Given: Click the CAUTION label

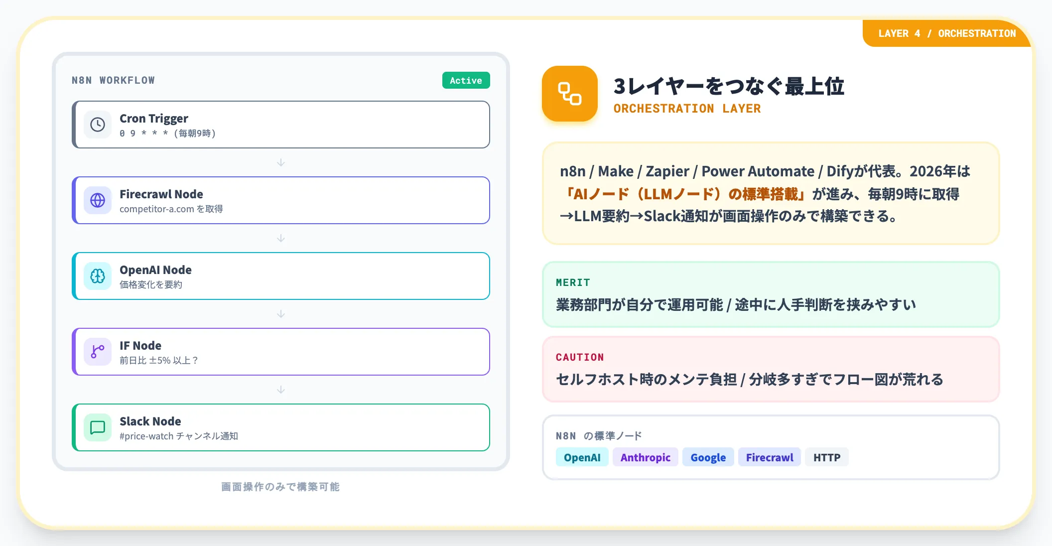Looking at the screenshot, I should (x=580, y=357).
